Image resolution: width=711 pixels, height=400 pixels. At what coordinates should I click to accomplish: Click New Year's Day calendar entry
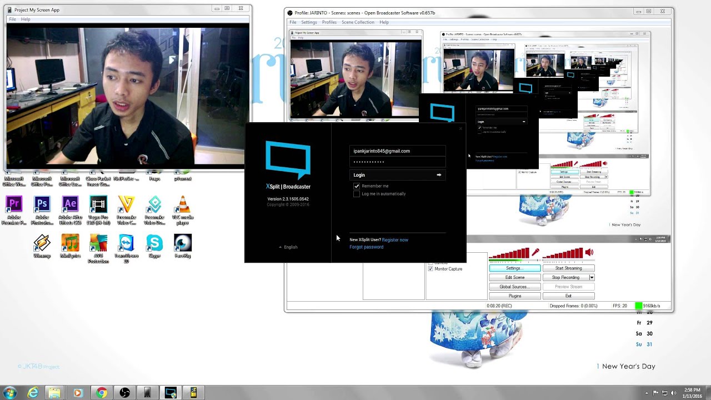tap(626, 367)
